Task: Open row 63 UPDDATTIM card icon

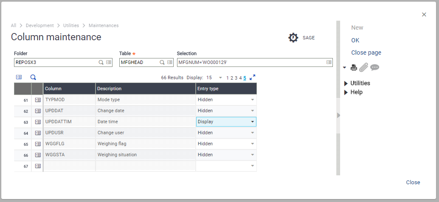Action: (x=38, y=122)
